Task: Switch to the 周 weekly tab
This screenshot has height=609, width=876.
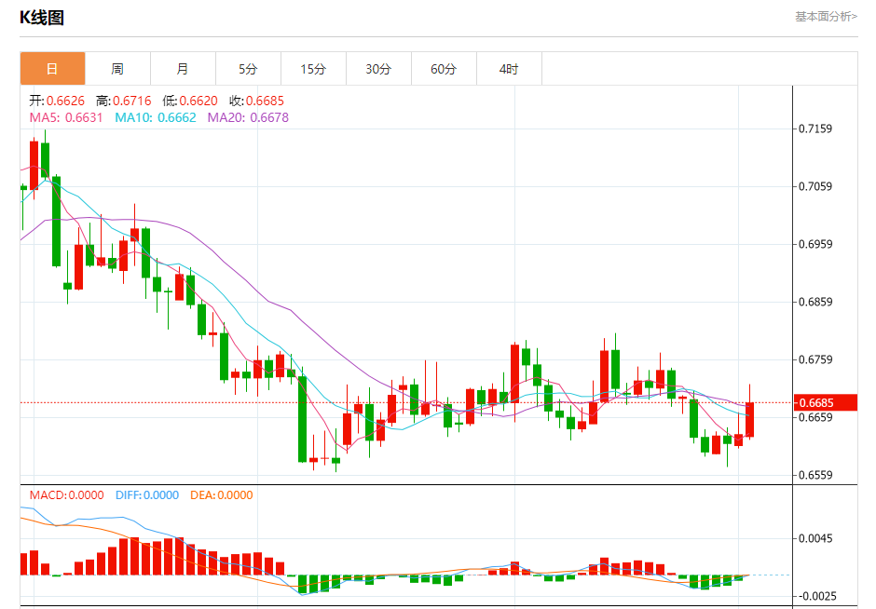Action: (117, 69)
